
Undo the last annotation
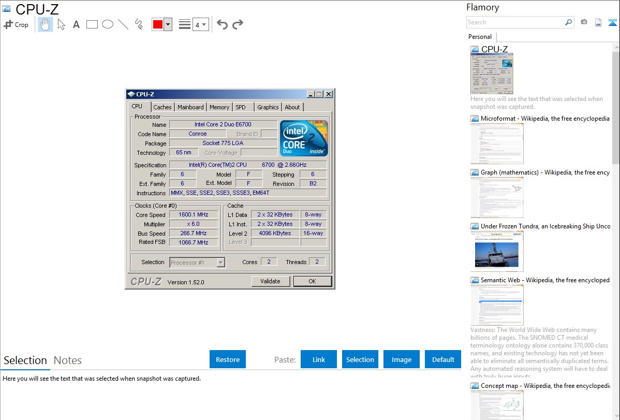click(222, 24)
